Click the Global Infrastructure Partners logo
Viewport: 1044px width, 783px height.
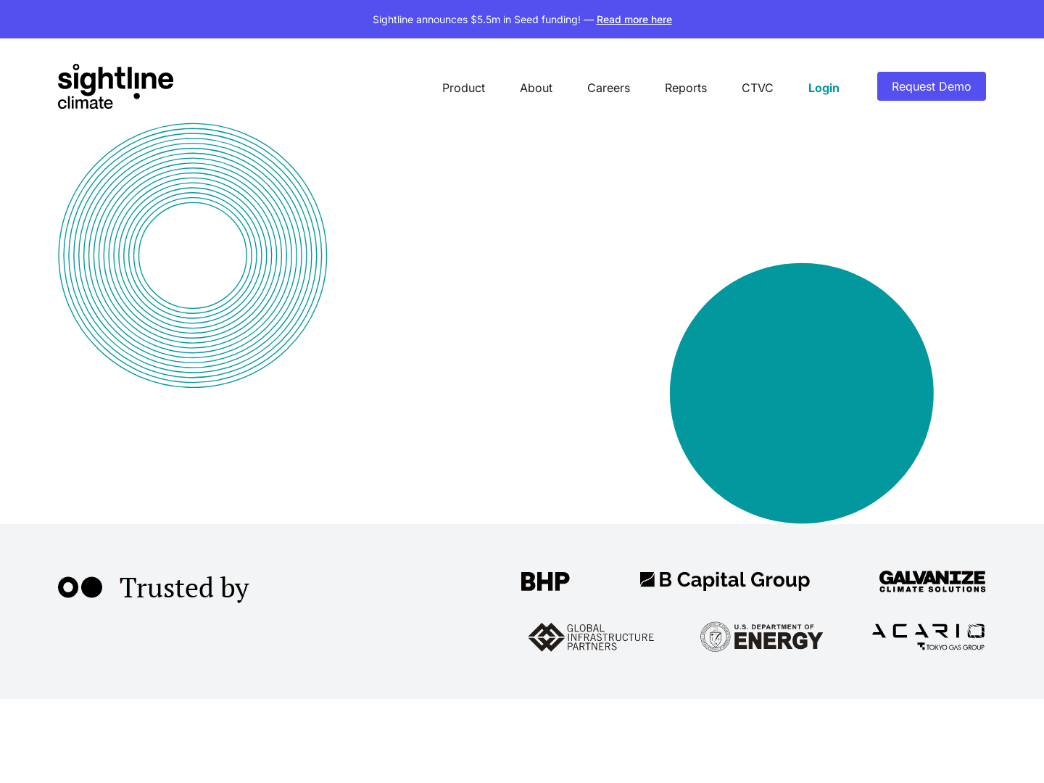click(x=591, y=637)
